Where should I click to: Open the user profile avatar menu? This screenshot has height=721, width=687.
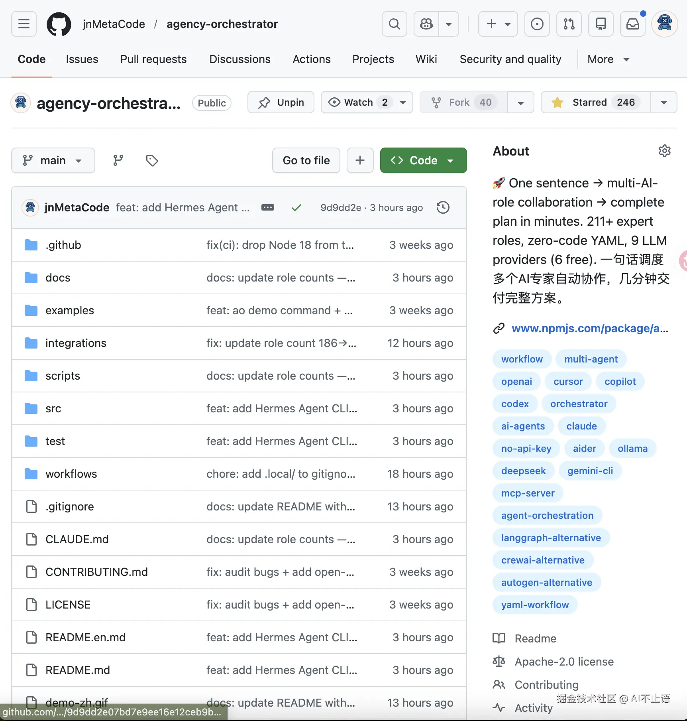click(x=665, y=24)
